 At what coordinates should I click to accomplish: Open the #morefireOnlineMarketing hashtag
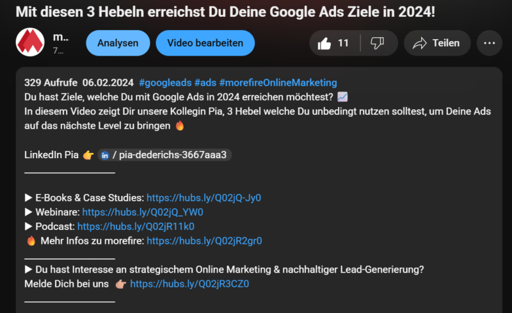[x=278, y=83]
